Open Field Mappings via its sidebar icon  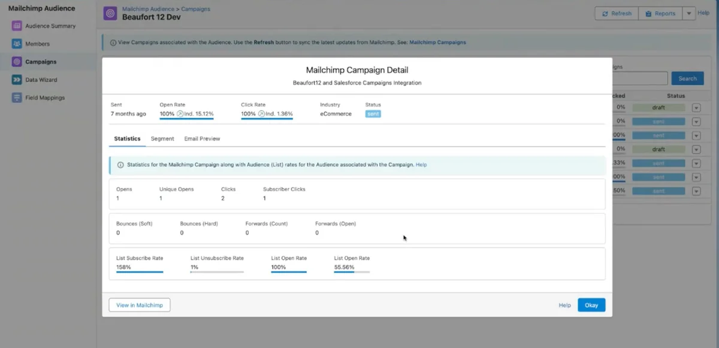[17, 97]
